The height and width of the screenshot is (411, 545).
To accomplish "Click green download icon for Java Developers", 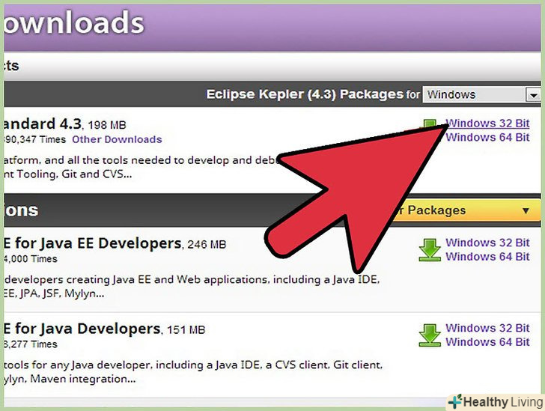I will coord(430,335).
